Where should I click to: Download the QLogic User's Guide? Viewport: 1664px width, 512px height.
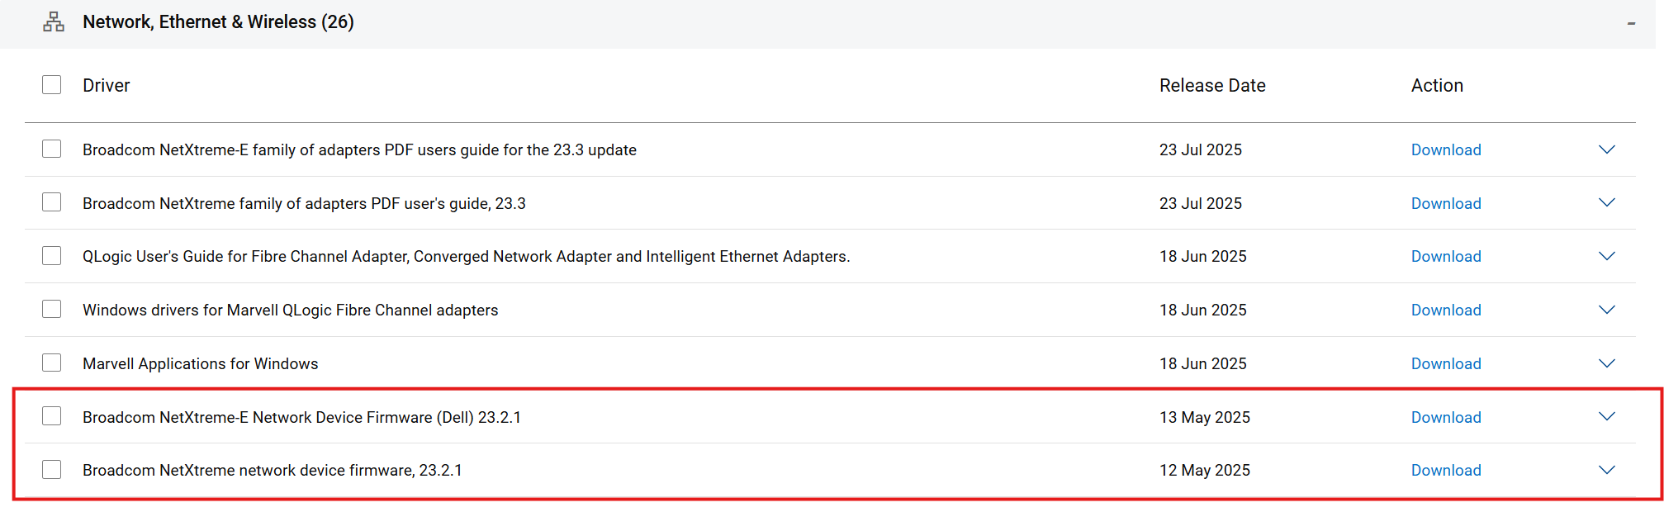click(x=1446, y=256)
